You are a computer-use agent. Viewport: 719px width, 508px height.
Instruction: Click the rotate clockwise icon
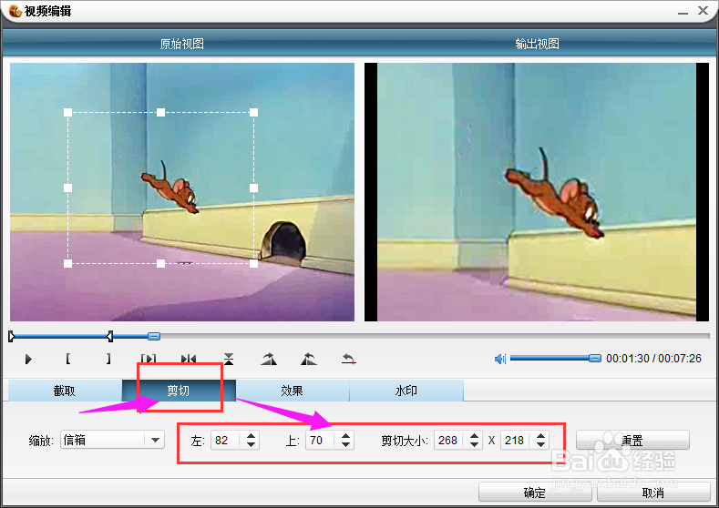click(269, 359)
